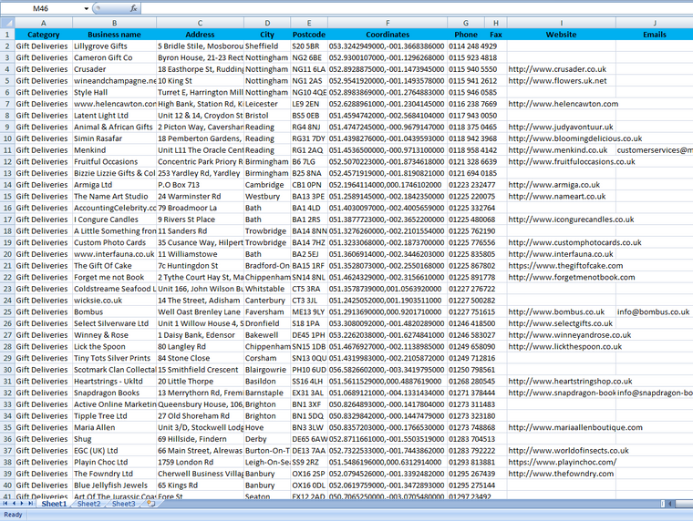Select row 1 header
The image size is (693, 521).
[7, 35]
